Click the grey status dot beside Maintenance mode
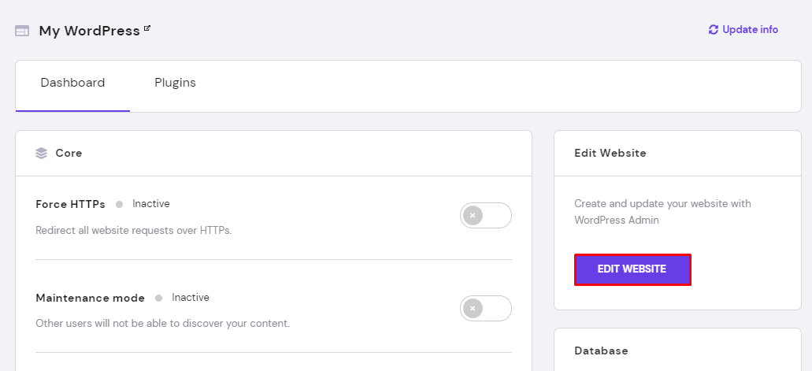This screenshot has height=371, width=812. point(159,298)
